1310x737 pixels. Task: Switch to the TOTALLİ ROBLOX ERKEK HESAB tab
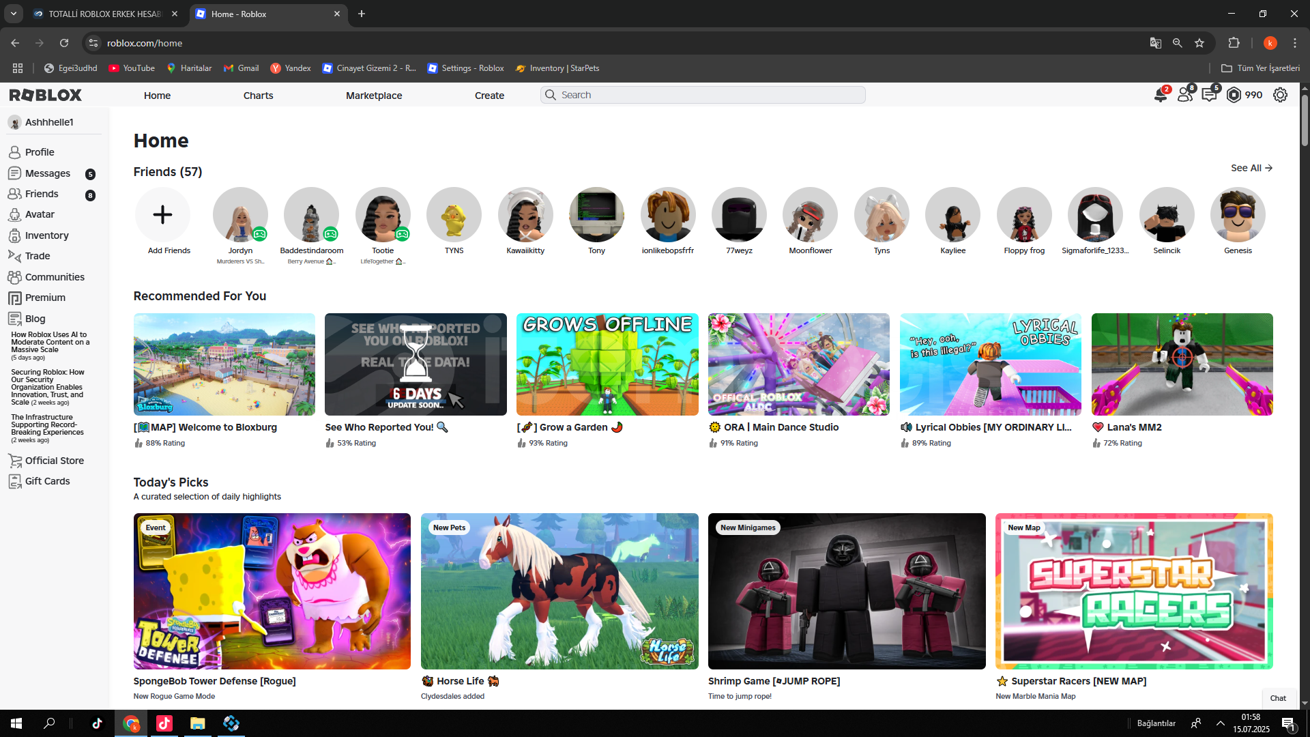pos(106,14)
